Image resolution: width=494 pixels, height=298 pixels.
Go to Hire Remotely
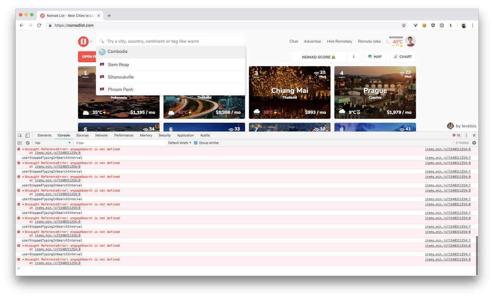tap(340, 41)
